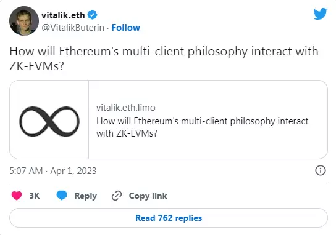Click the @VitalikButerin handle
The height and width of the screenshot is (235, 336).
pos(73,28)
